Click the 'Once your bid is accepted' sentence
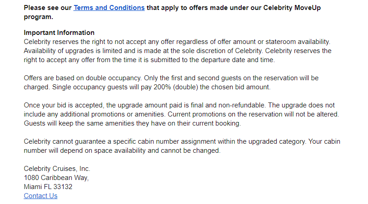The image size is (368, 204). point(145,105)
